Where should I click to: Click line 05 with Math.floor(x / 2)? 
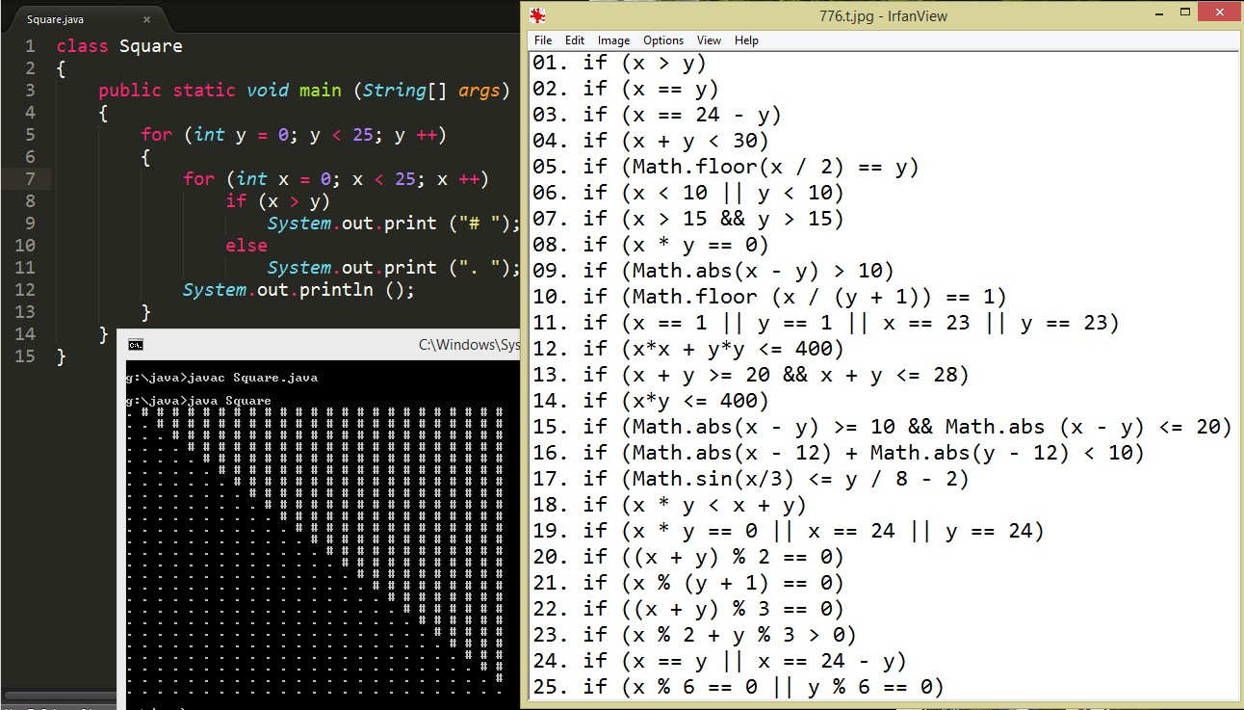pyautogui.click(x=726, y=167)
